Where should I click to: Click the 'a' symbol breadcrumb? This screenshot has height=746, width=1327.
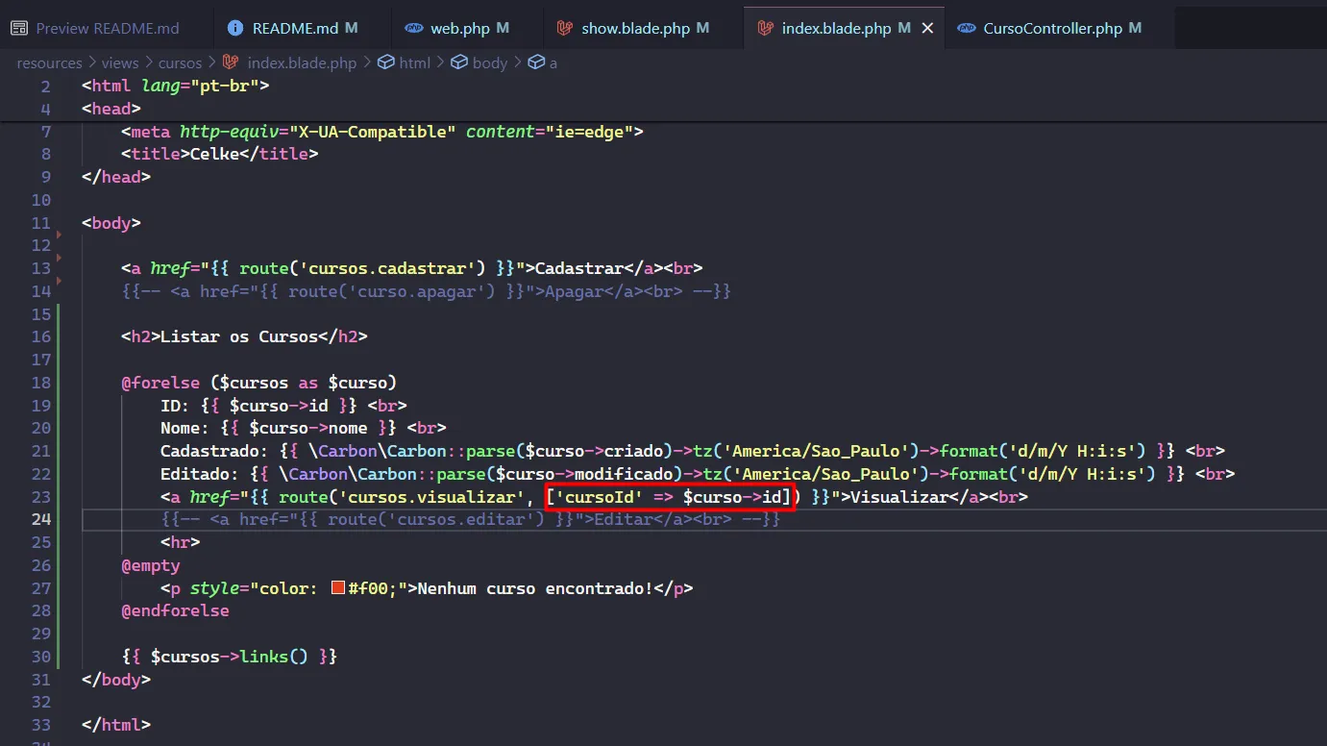click(553, 62)
